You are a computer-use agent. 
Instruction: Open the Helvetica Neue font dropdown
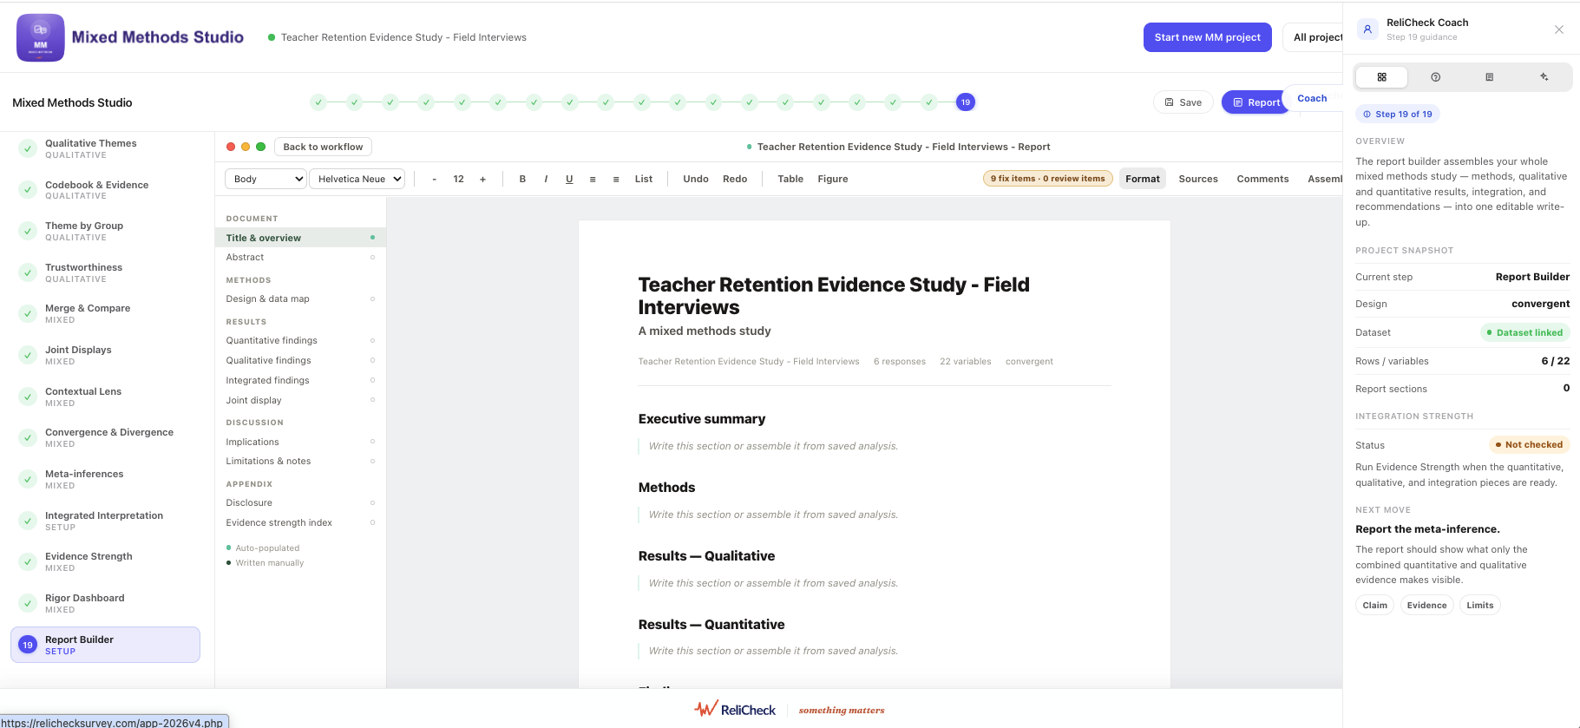(357, 179)
